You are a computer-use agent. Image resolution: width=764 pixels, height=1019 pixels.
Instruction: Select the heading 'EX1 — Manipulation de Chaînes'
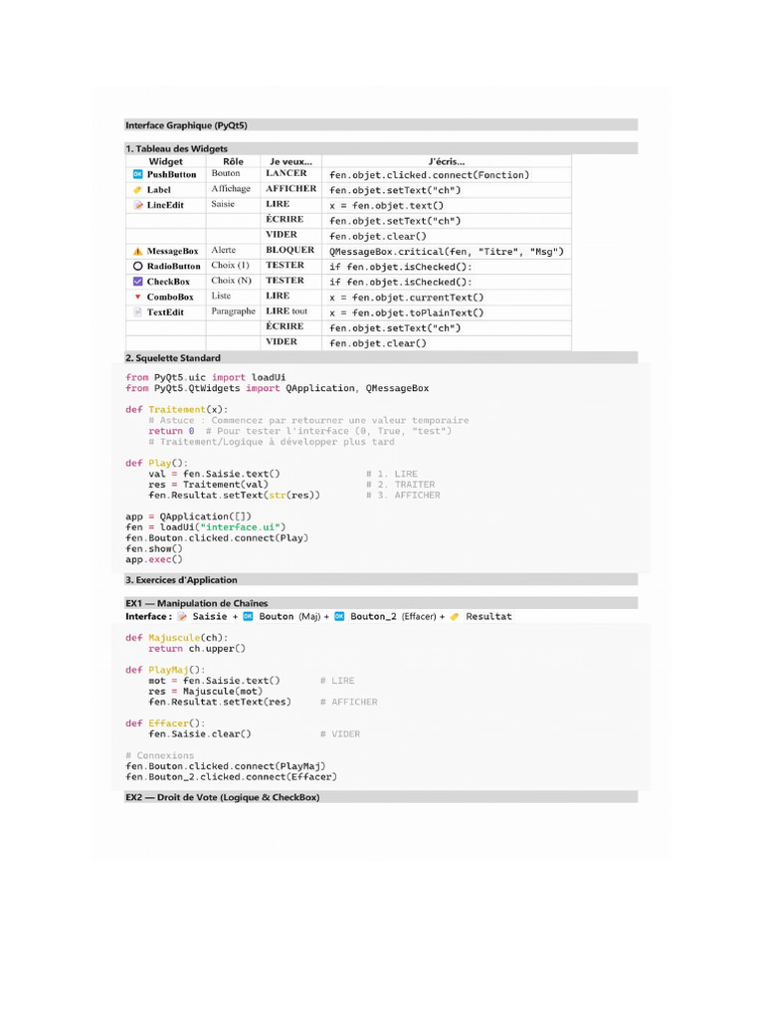point(197,603)
